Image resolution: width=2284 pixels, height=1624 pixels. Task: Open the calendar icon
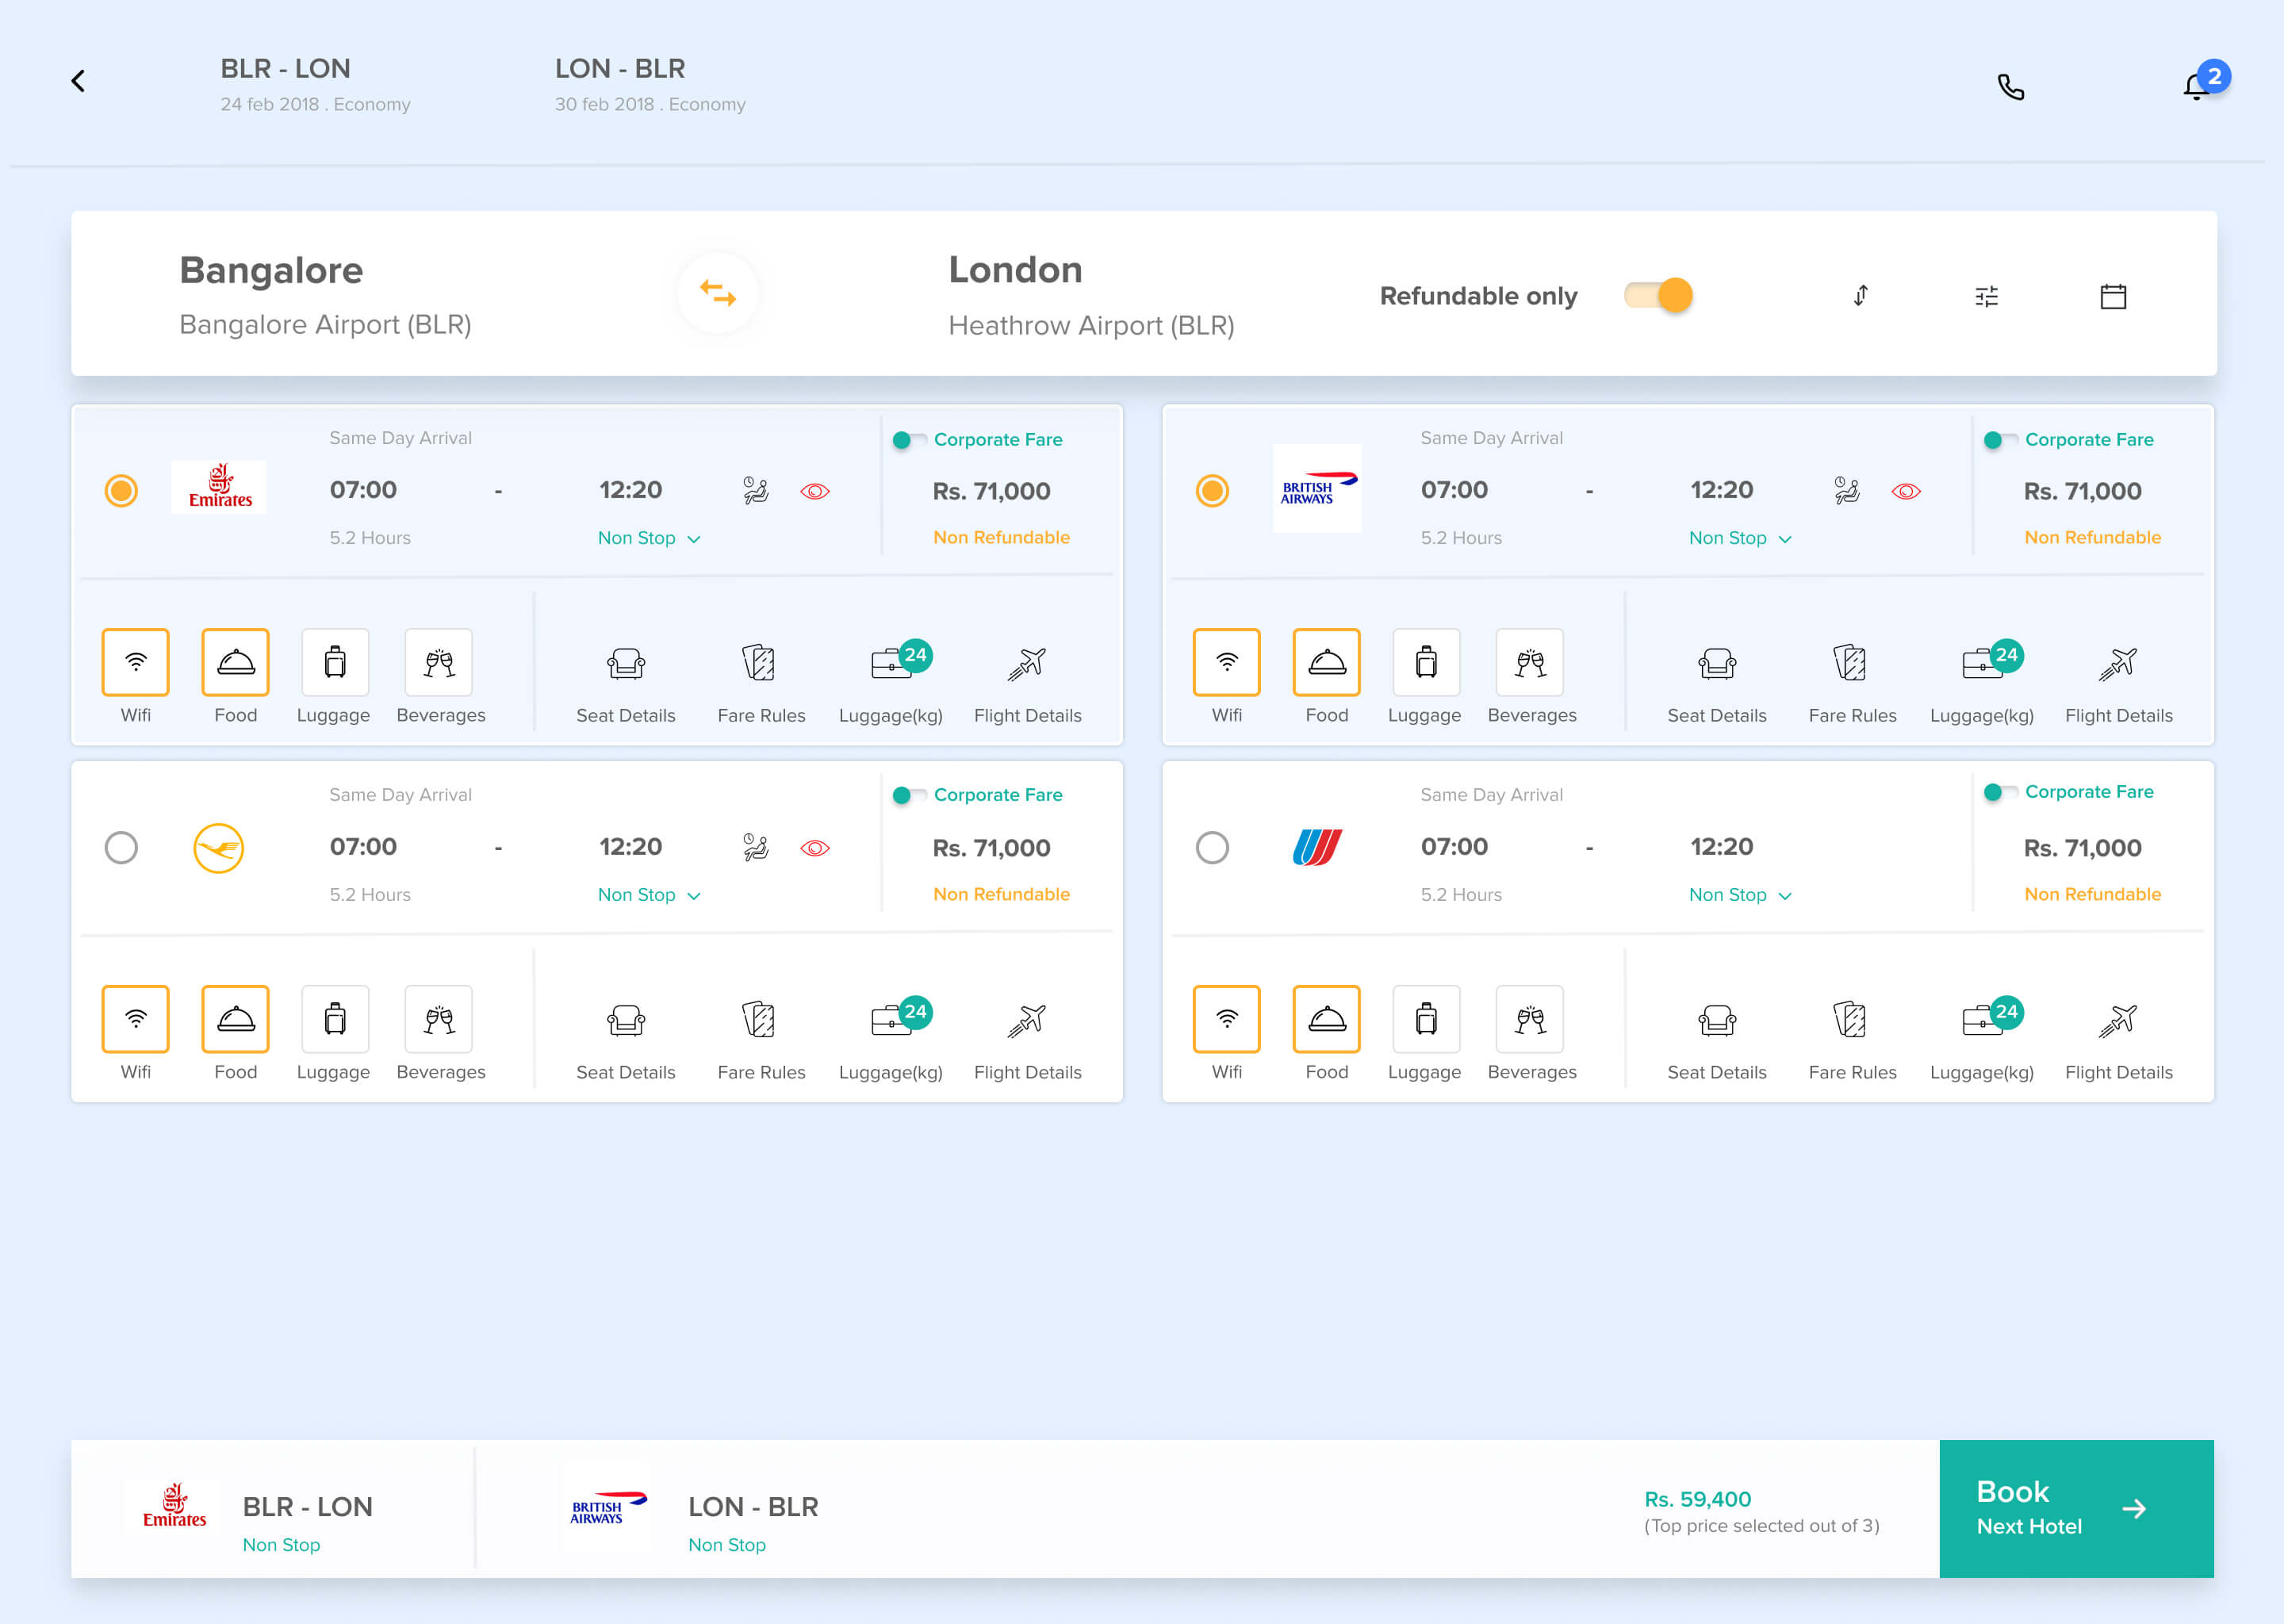point(2112,296)
